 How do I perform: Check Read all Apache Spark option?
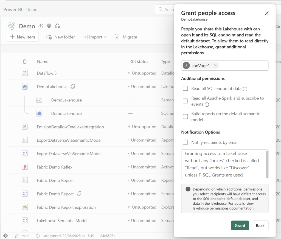point(186,101)
